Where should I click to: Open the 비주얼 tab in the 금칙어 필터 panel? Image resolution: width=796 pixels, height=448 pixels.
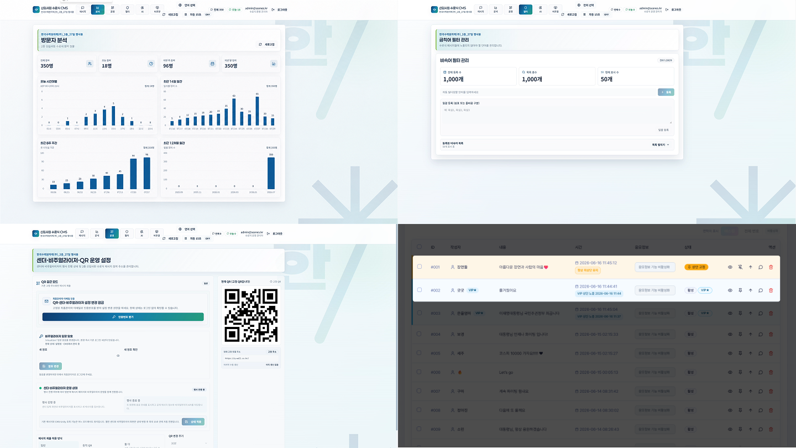(x=555, y=9)
